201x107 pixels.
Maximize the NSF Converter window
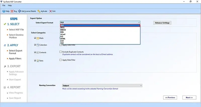click(x=190, y=2)
